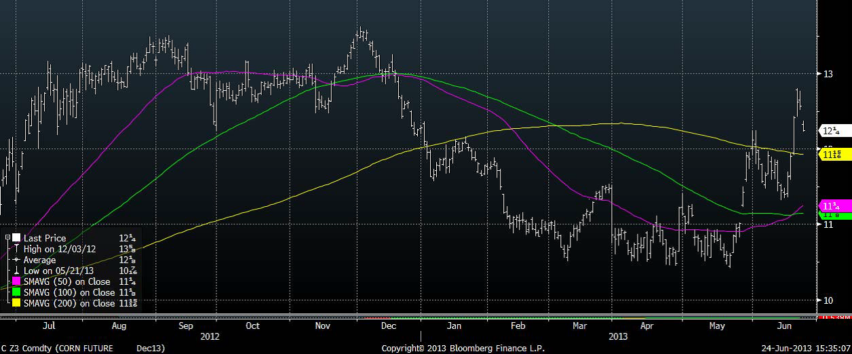Click the green 100-day average axis tag
This screenshot has height=354, width=852.
click(831, 215)
